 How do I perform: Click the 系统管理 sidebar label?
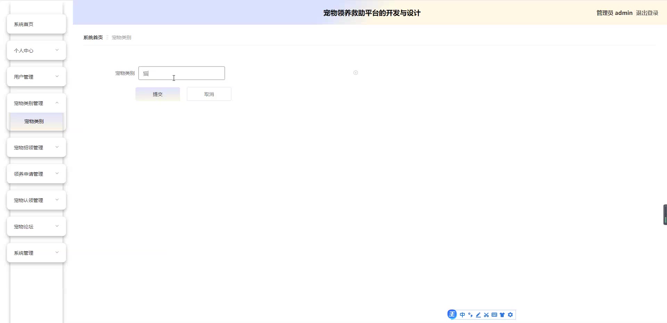click(24, 253)
